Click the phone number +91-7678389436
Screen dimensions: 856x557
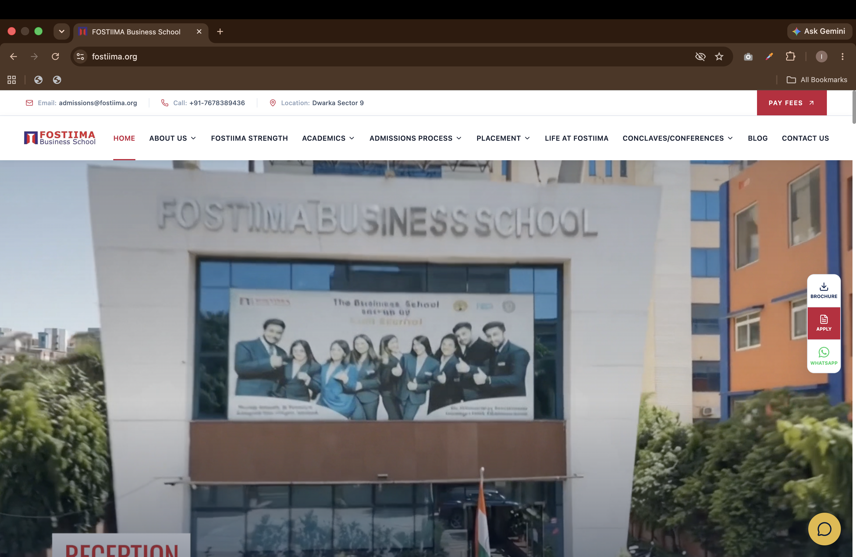point(217,103)
